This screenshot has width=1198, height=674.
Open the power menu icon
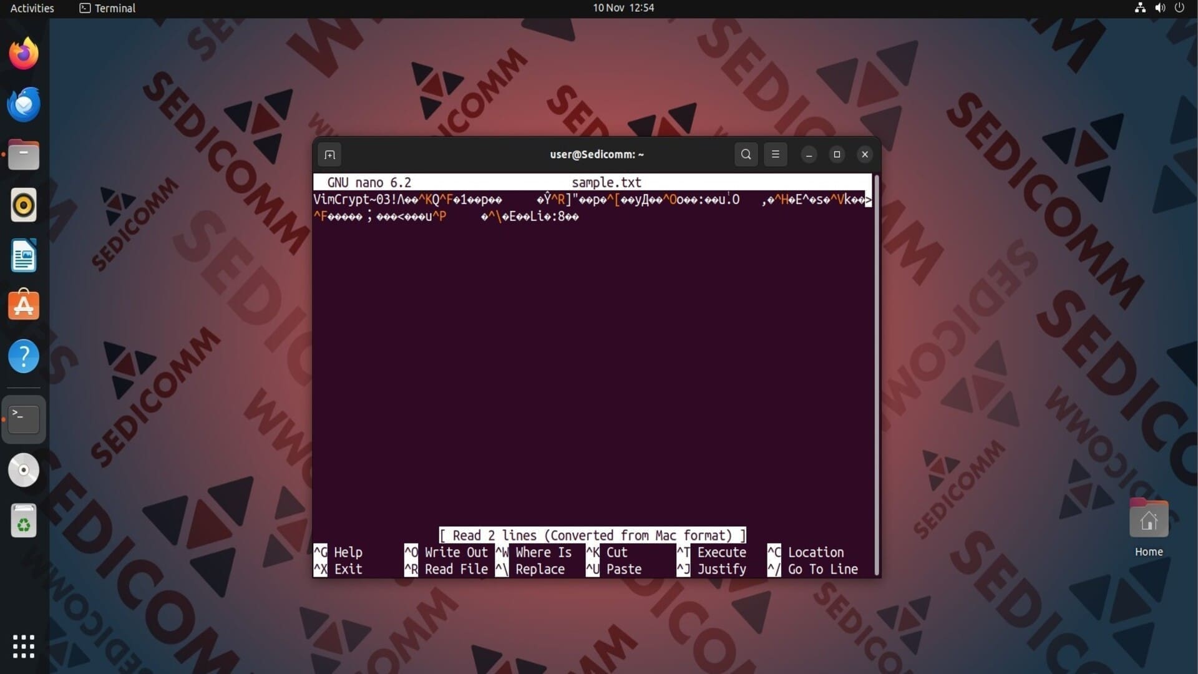point(1179,8)
